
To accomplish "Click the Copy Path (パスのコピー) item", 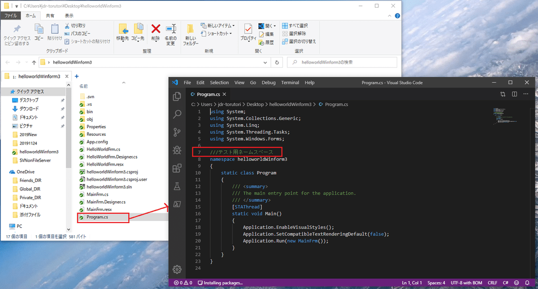I will [77, 34].
